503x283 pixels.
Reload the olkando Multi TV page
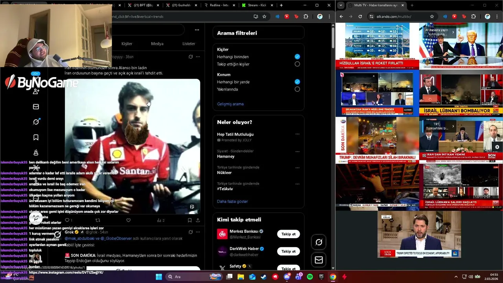click(360, 17)
